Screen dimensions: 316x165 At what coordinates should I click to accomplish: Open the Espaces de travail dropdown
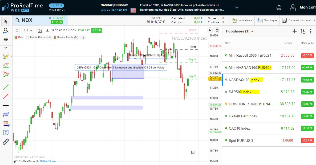click(x=299, y=20)
